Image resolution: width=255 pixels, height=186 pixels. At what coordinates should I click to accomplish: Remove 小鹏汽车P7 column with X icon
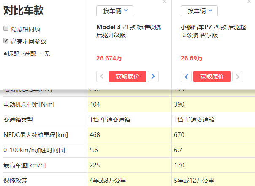pos(249,2)
